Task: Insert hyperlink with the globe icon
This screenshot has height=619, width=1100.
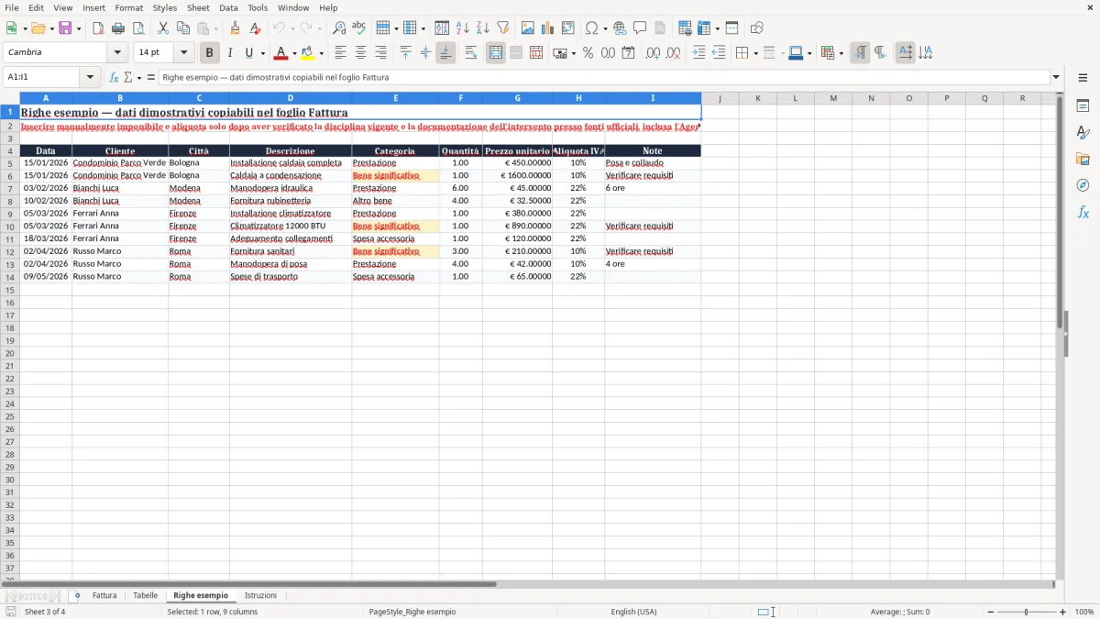Action: point(620,28)
